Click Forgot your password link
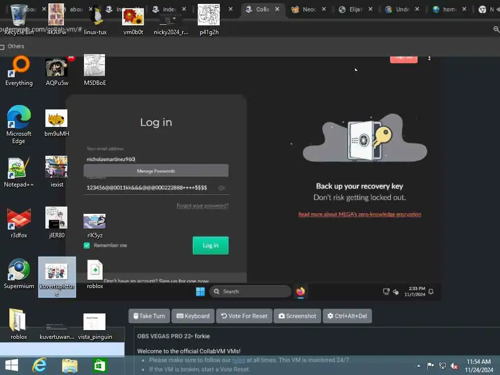The height and width of the screenshot is (375, 500). point(203,206)
